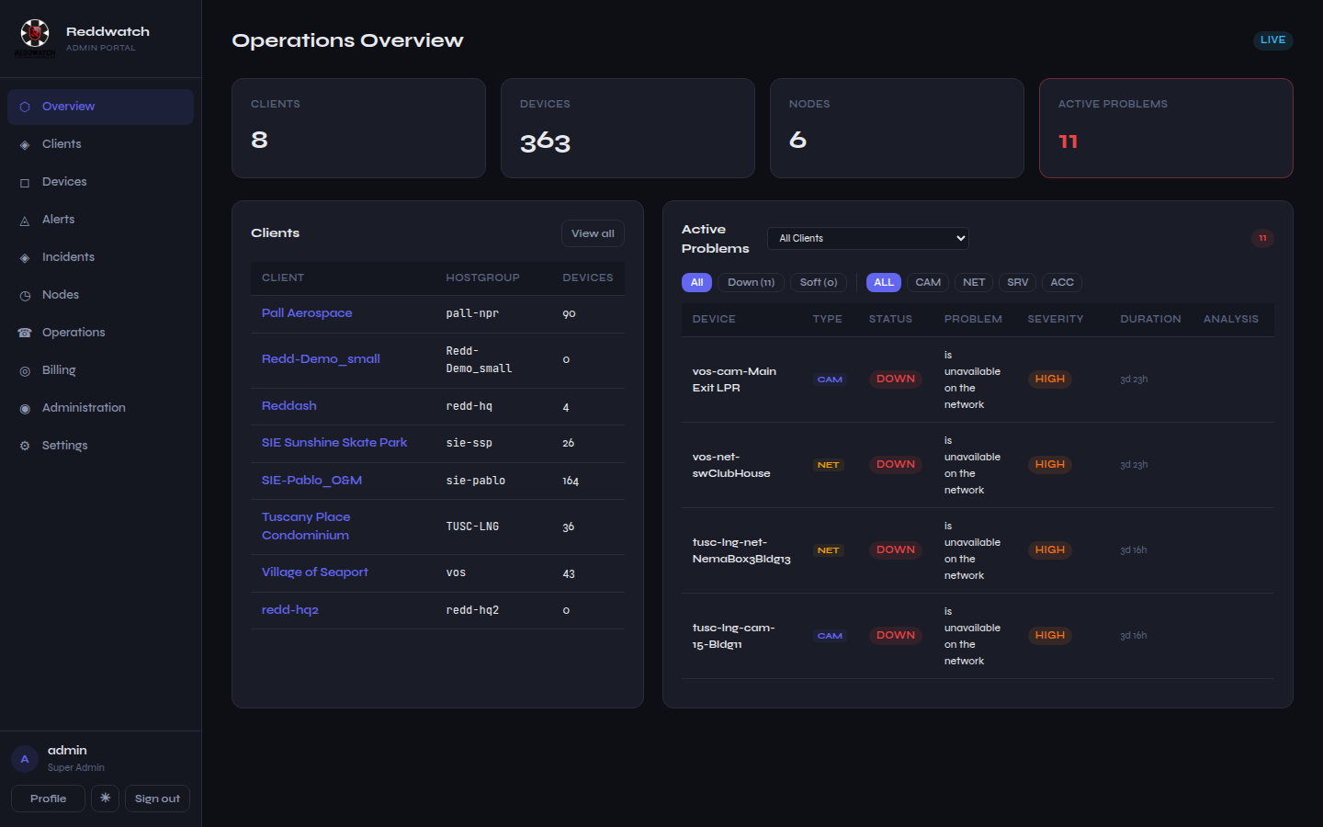Click the View all clients button
This screenshot has width=1323, height=827.
pyautogui.click(x=593, y=233)
